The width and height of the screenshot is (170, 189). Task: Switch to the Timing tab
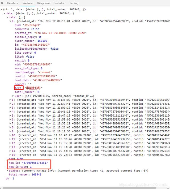tap(74, 3)
